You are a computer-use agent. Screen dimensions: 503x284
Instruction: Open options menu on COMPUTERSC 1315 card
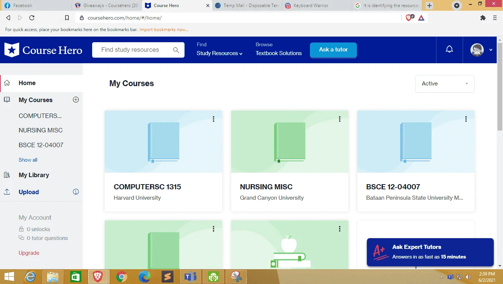[213, 119]
